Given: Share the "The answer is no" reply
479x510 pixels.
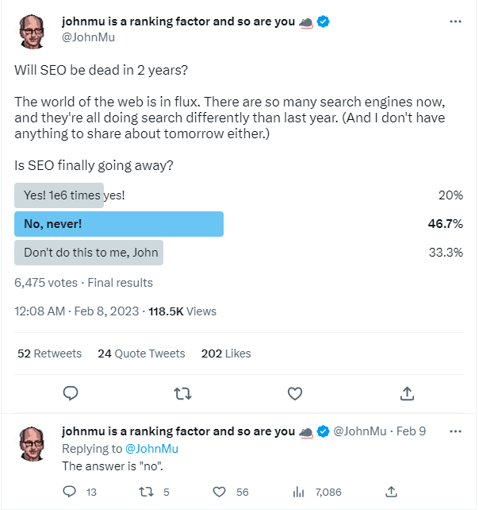Looking at the screenshot, I should [x=391, y=492].
